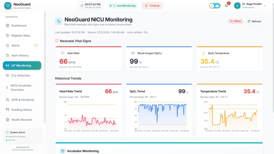Click the heart icon beside Neonatal Vital Signs
The width and height of the screenshot is (274, 154).
coord(57,41)
